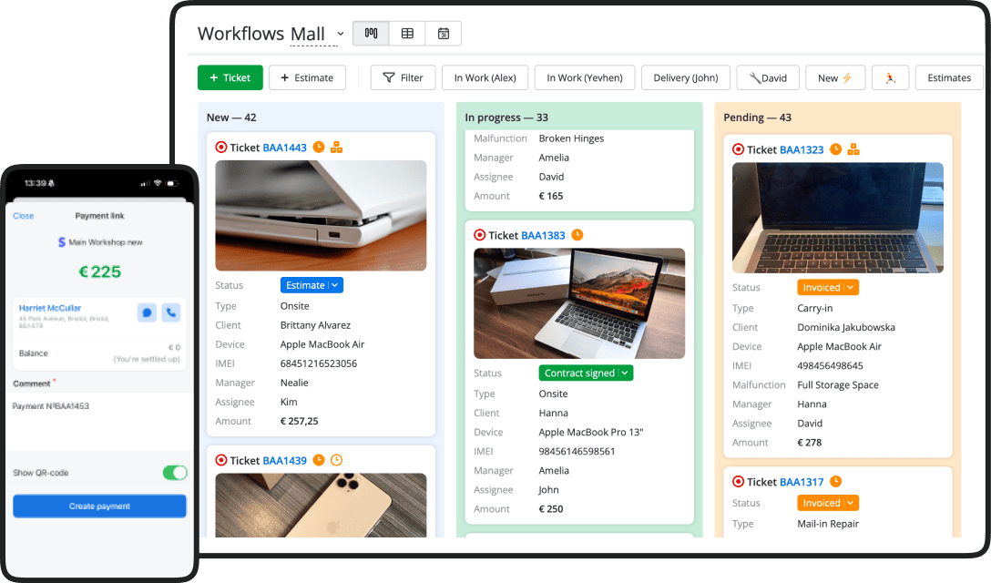Open Invoiced status dropdown on BAA1323
This screenshot has width=991, height=583.
pyautogui.click(x=828, y=287)
